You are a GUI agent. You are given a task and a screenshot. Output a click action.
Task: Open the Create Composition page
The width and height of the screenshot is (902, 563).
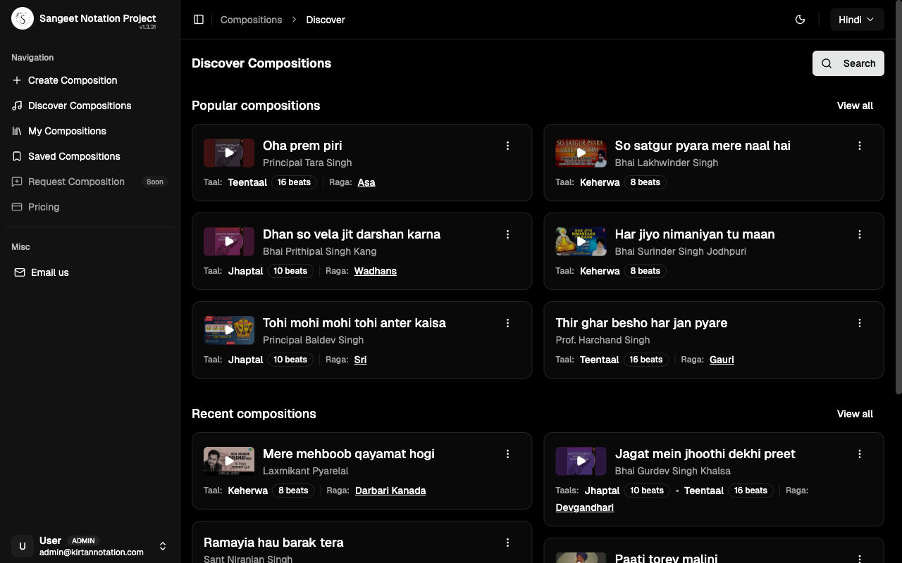[16, 80]
